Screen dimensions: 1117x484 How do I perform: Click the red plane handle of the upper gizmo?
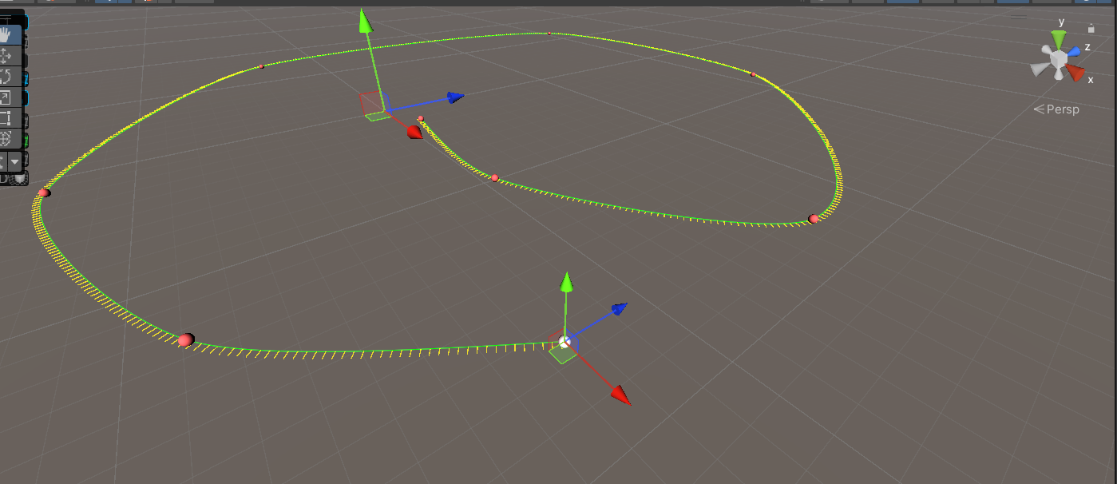(369, 102)
